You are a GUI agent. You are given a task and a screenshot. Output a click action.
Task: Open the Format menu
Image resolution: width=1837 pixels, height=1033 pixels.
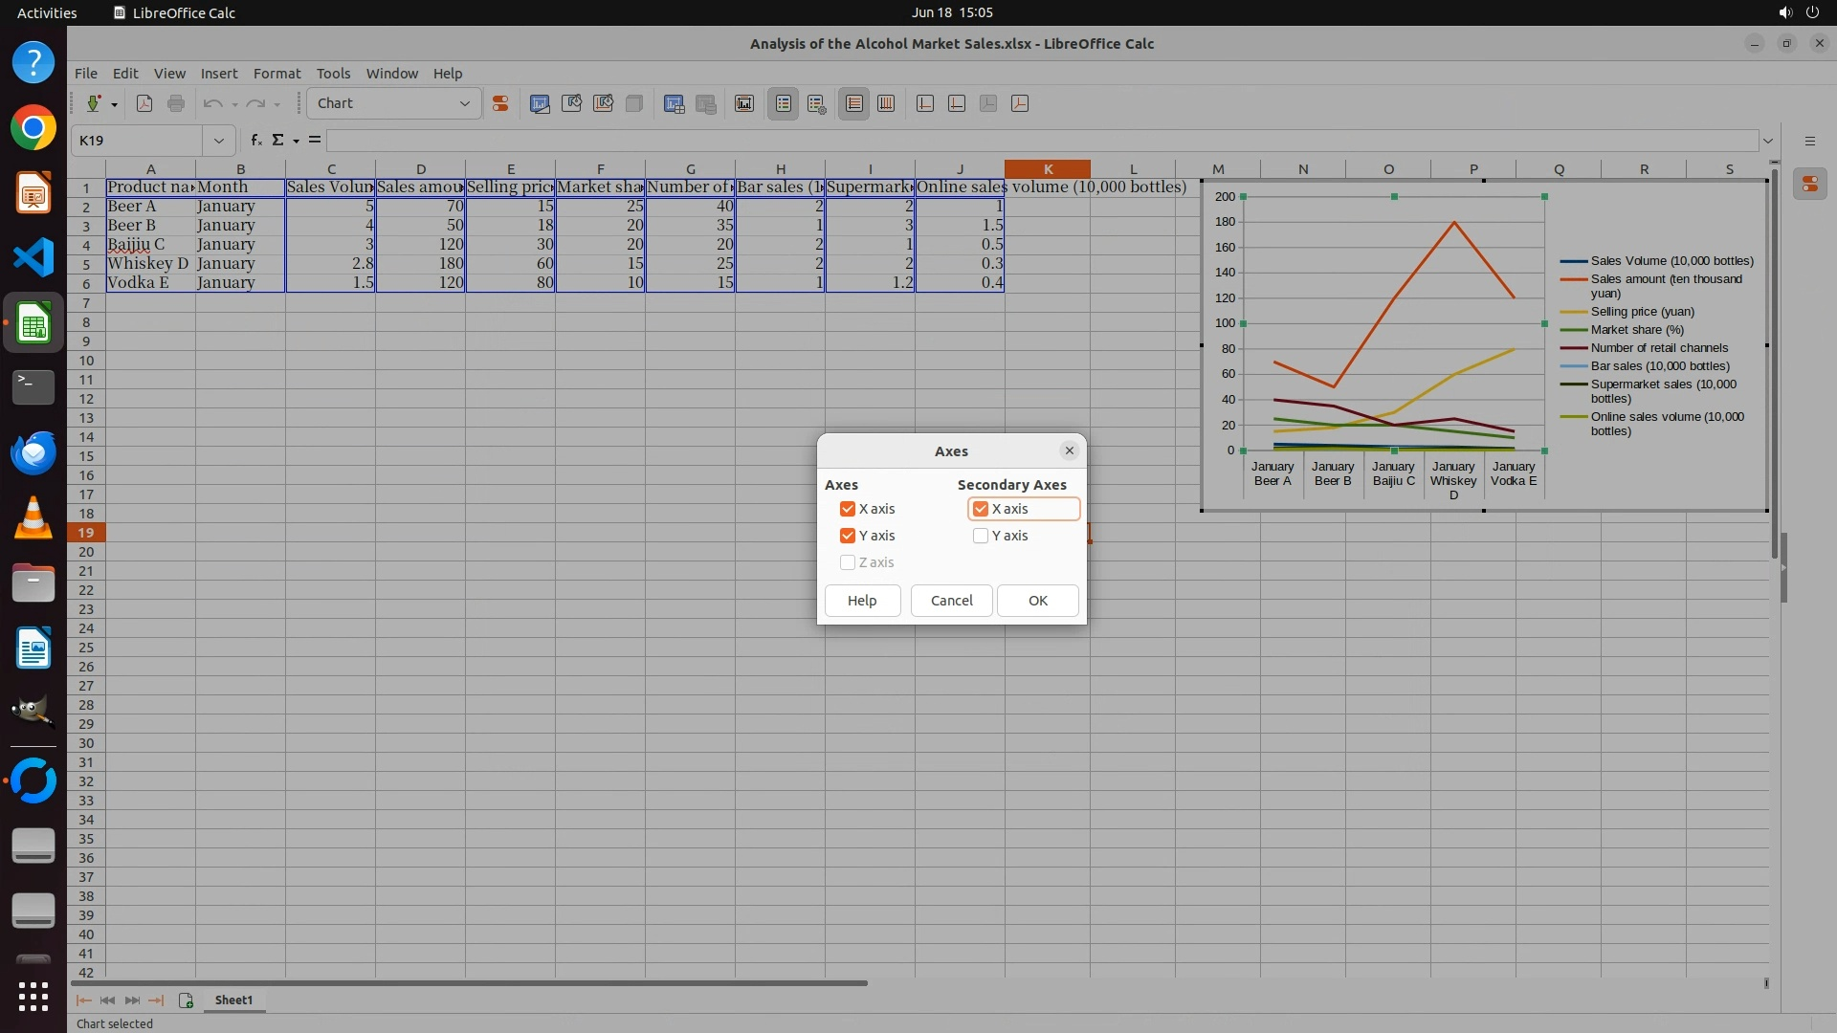click(x=277, y=74)
